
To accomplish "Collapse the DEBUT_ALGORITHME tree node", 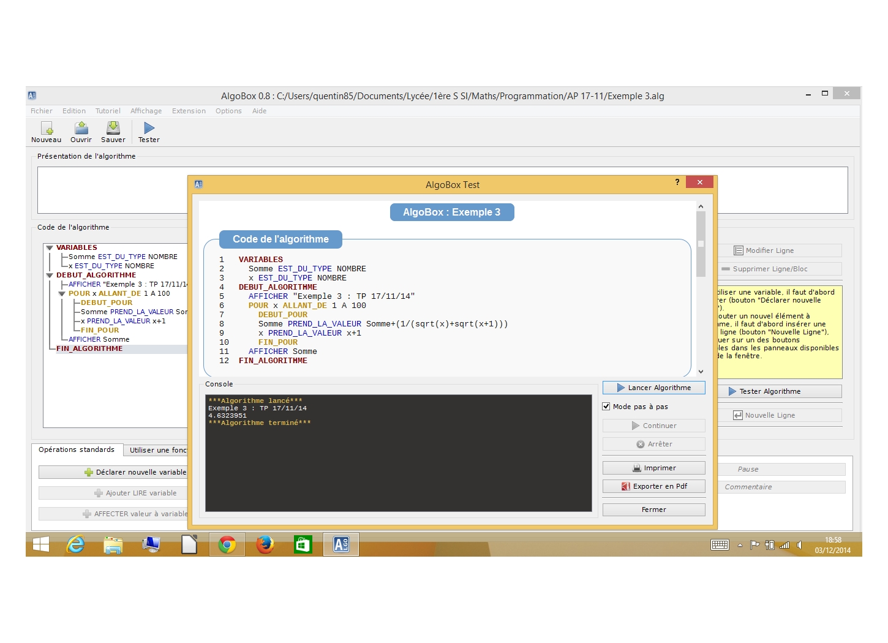I will tap(50, 276).
